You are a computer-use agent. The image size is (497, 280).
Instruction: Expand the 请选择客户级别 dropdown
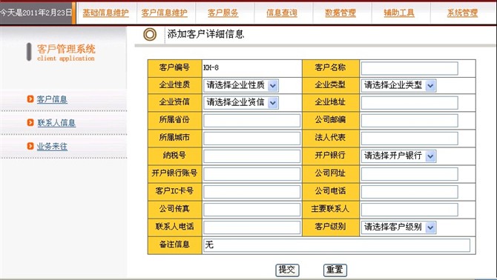point(399,227)
